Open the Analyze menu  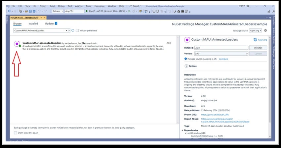79,6
